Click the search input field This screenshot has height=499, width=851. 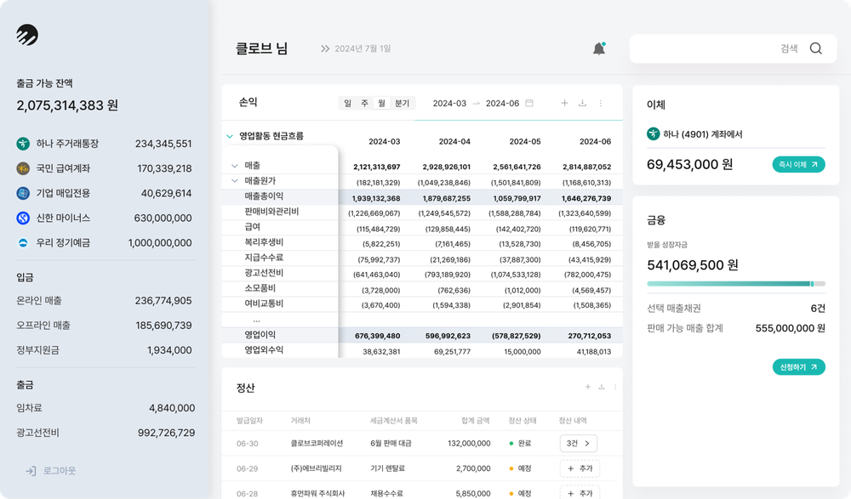pos(733,48)
